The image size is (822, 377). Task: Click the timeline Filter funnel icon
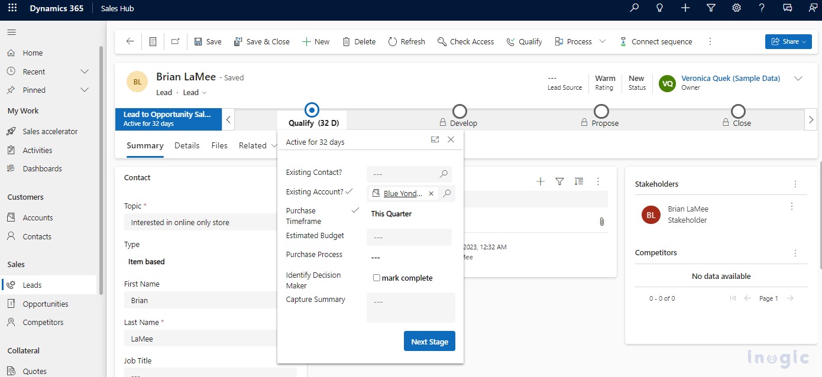pos(559,181)
